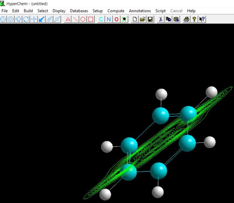This screenshot has height=203, width=234.
Task: Select the Z clipping planes tool
Action: point(57,19)
